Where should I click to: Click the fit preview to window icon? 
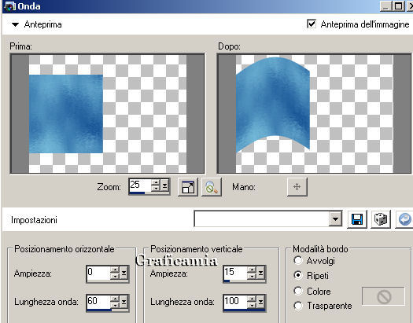[188, 187]
